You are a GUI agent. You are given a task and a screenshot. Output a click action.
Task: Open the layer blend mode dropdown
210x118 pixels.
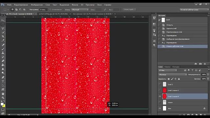pyautogui.click(x=173, y=74)
